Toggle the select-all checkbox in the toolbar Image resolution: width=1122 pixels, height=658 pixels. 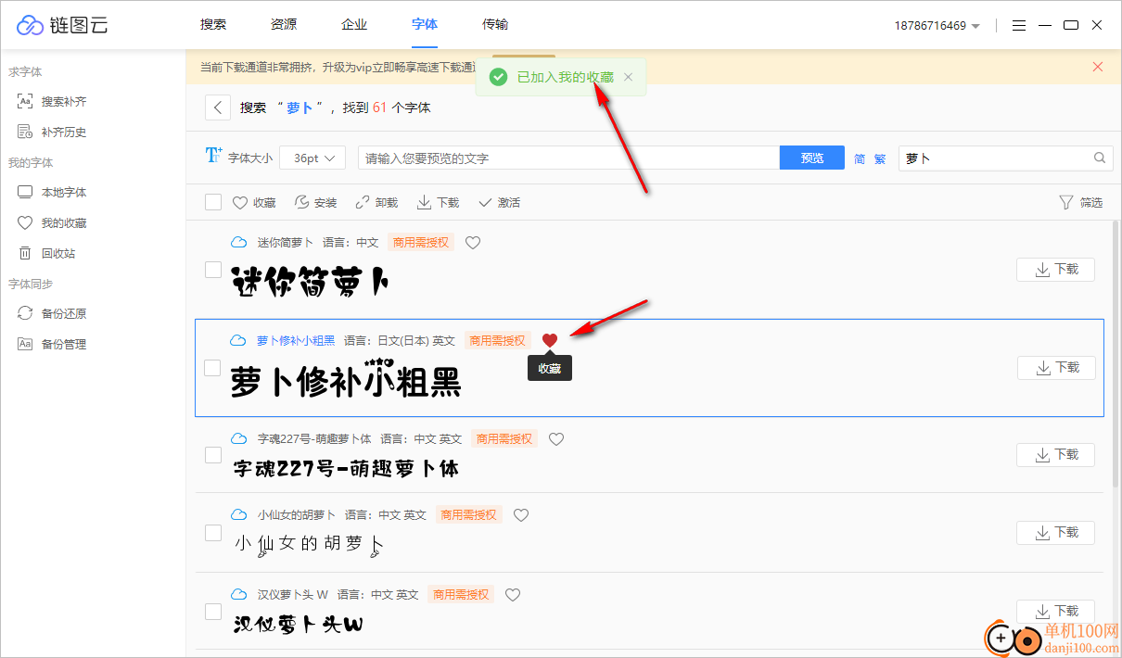213,201
